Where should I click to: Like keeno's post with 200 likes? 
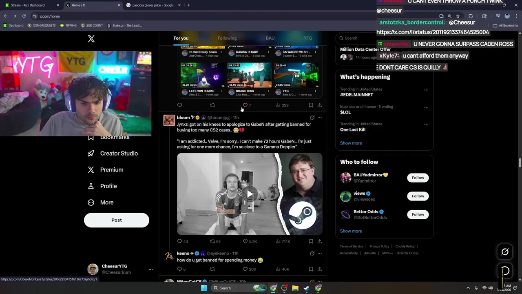pos(249,269)
